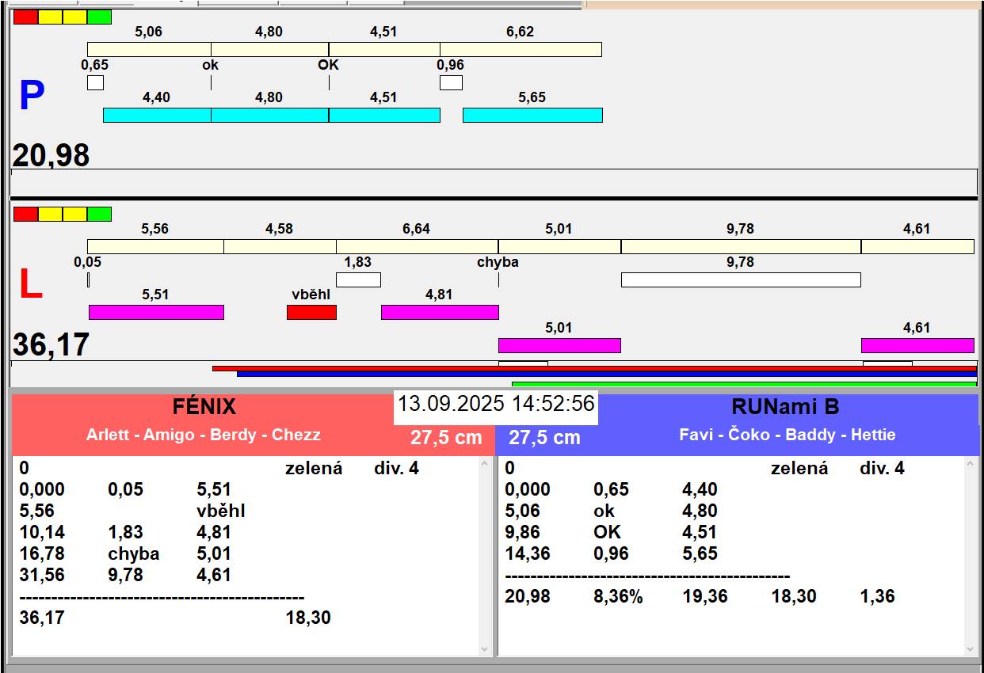984x673 pixels.
Task: Click the green start light in lane P
Action: tap(99, 17)
